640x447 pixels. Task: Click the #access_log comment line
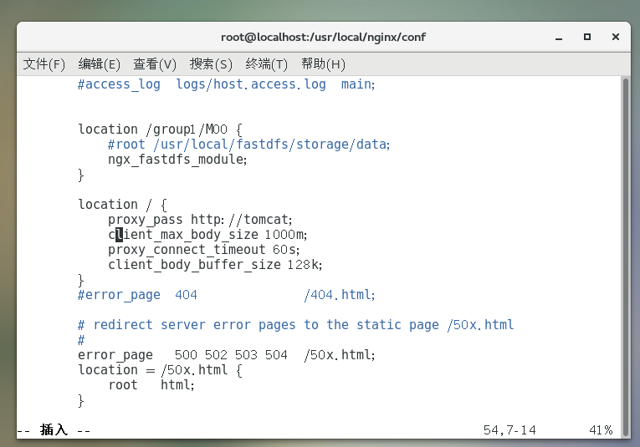tap(227, 84)
